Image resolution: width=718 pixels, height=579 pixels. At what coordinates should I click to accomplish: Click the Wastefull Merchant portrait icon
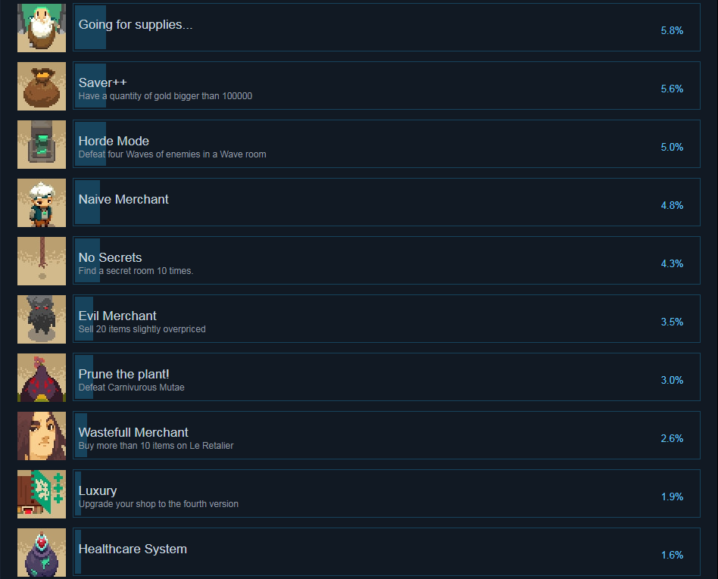[x=42, y=436]
